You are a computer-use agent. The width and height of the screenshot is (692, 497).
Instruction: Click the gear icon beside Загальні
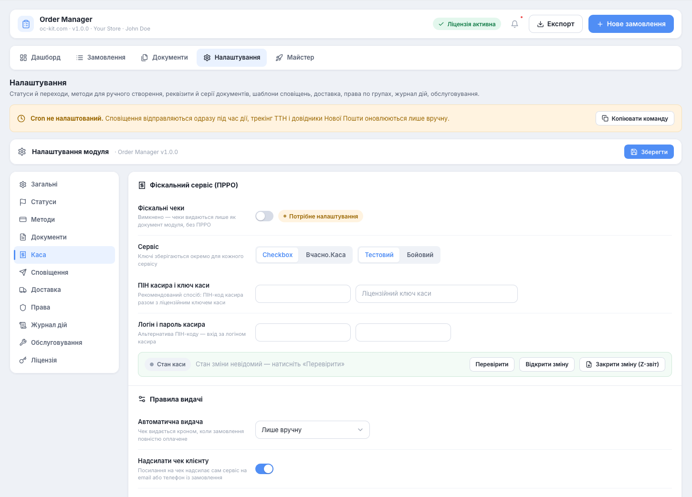(x=23, y=185)
